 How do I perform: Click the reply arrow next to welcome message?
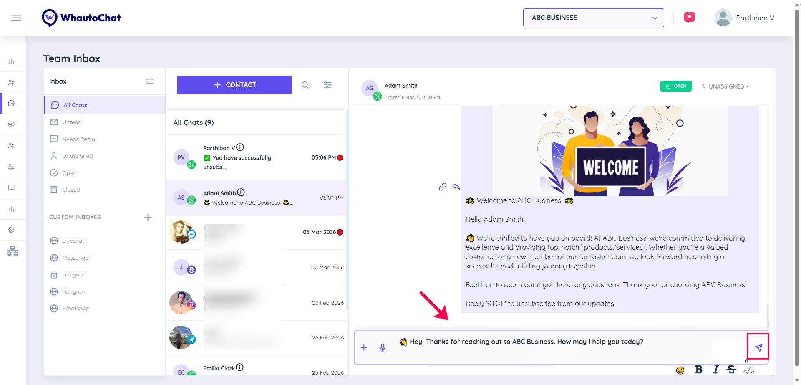[456, 187]
